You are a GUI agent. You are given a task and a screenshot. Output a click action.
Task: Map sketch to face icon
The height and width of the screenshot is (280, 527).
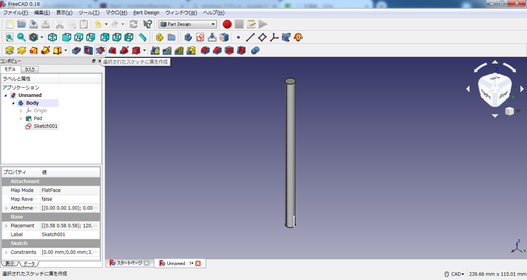[x=224, y=37]
